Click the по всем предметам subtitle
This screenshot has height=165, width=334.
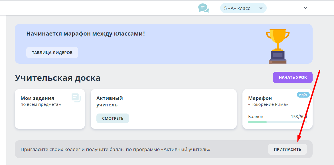point(41,104)
